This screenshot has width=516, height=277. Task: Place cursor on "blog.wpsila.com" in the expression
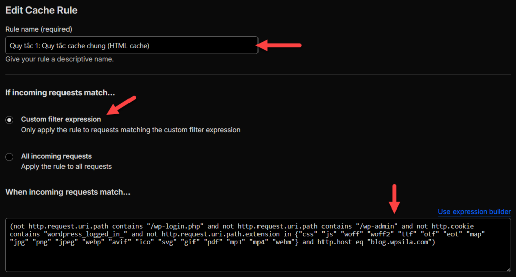399,243
